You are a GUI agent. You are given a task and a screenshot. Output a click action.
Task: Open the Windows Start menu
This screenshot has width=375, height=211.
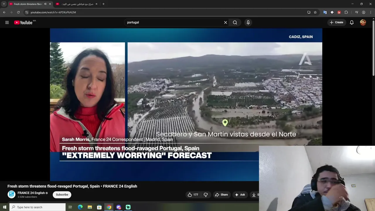(4, 207)
